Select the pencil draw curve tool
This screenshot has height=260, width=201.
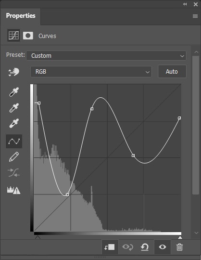pyautogui.click(x=14, y=156)
